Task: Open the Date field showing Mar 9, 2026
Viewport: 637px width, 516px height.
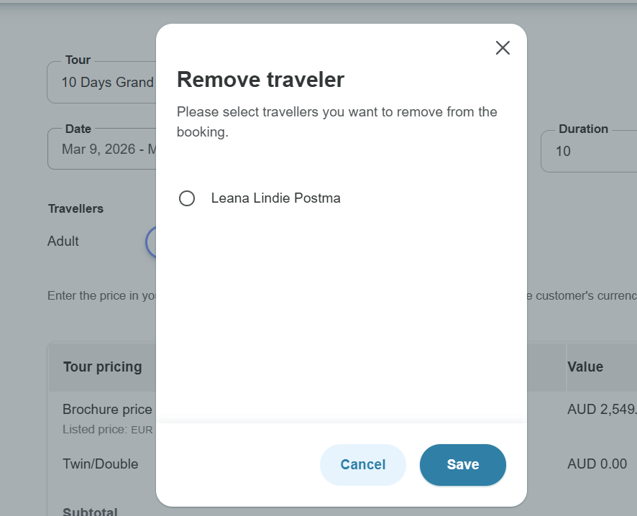Action: point(108,150)
